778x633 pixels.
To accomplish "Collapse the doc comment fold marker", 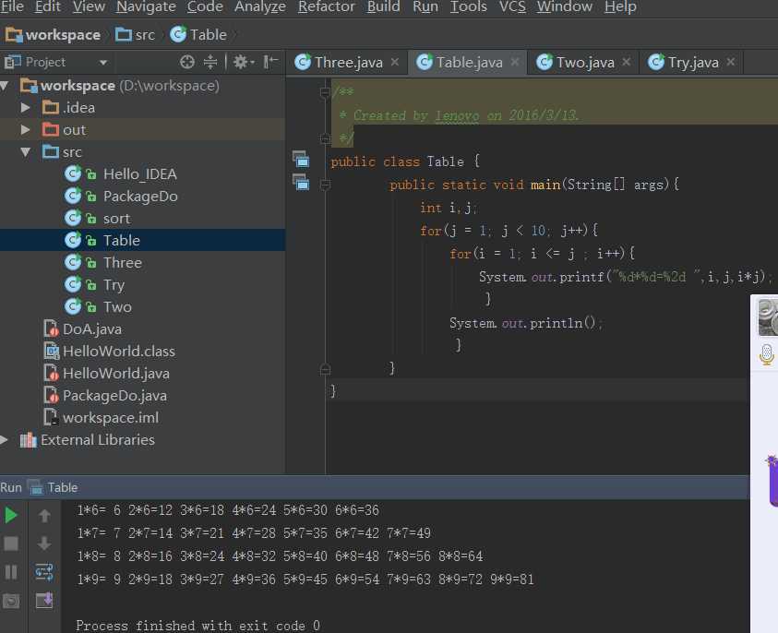I will (325, 92).
